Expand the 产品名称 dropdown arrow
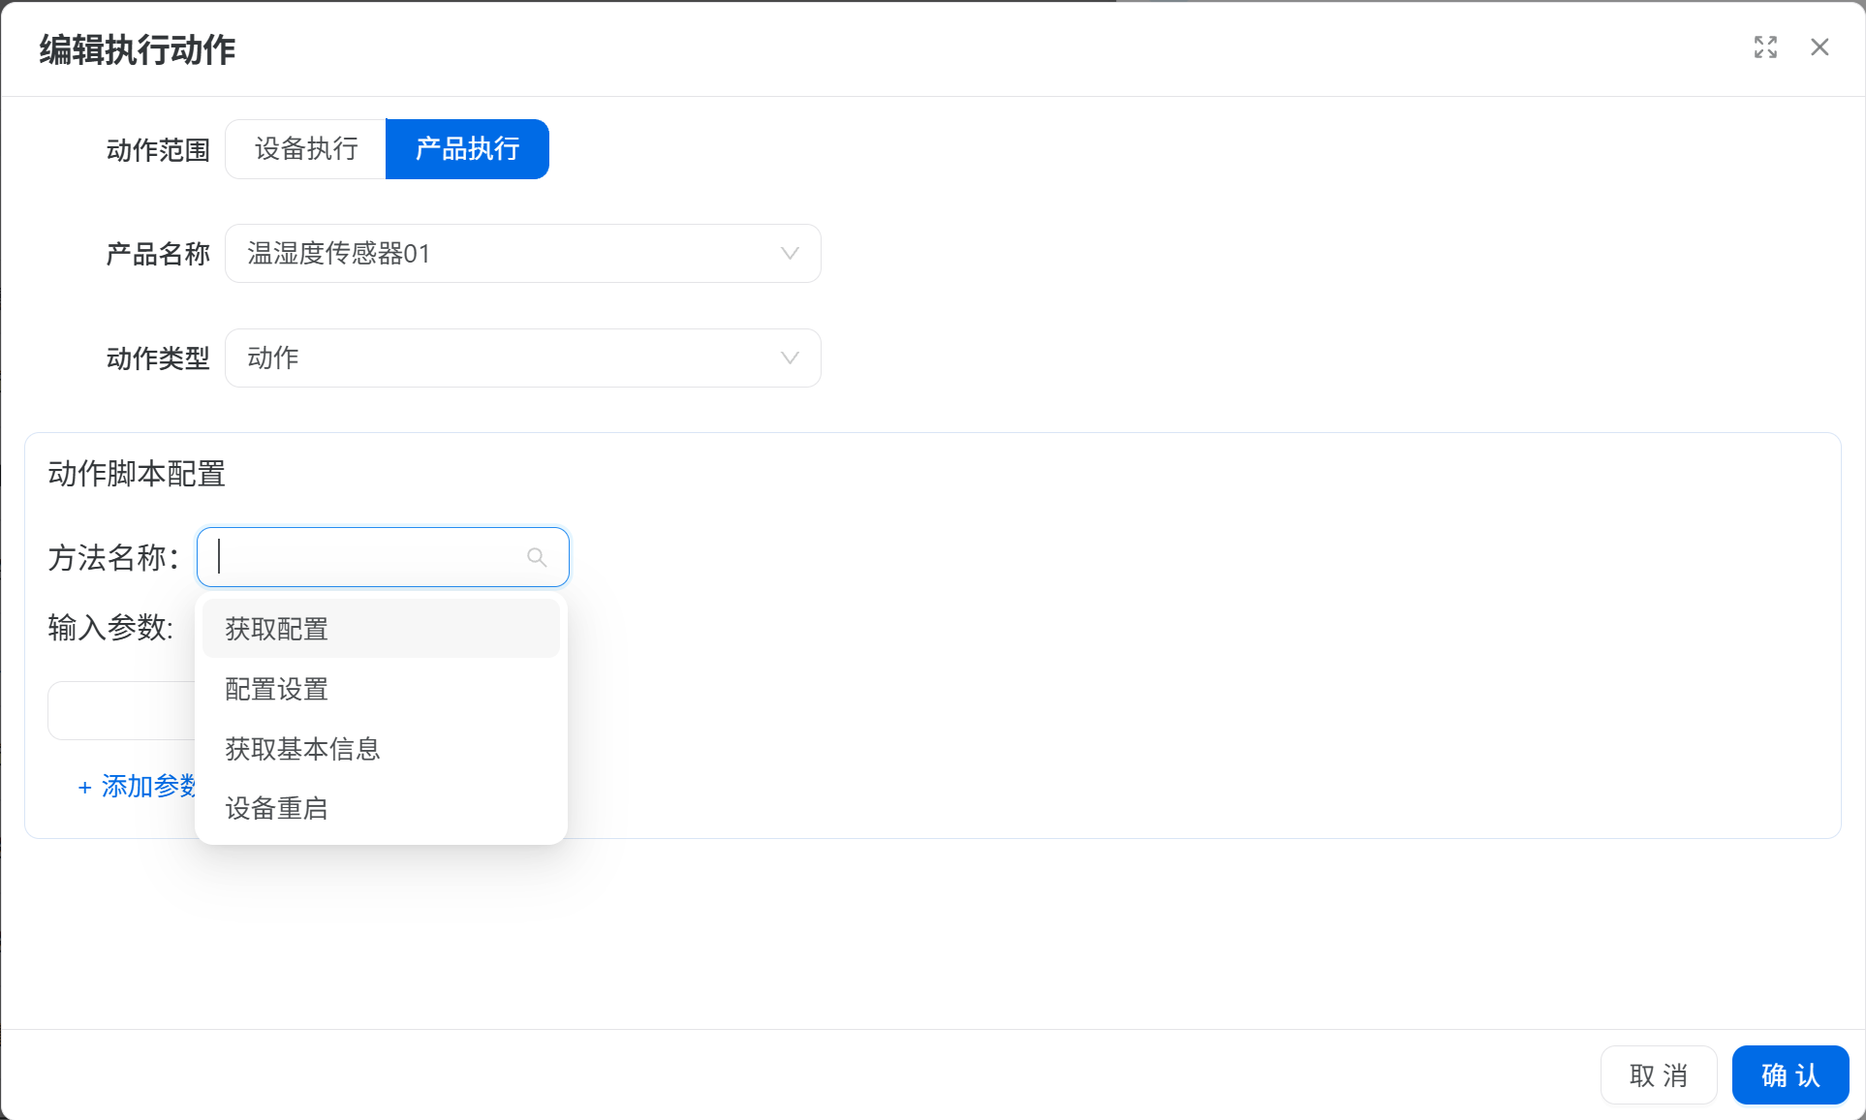This screenshot has height=1120, width=1866. click(x=790, y=254)
